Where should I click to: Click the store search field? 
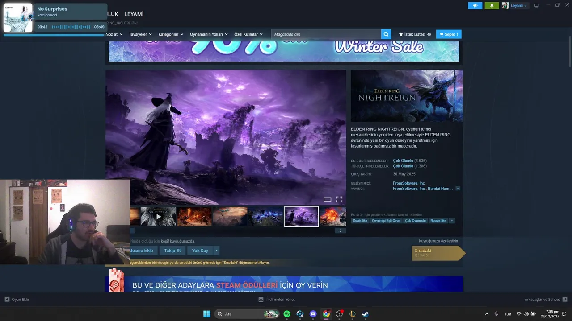pos(326,34)
